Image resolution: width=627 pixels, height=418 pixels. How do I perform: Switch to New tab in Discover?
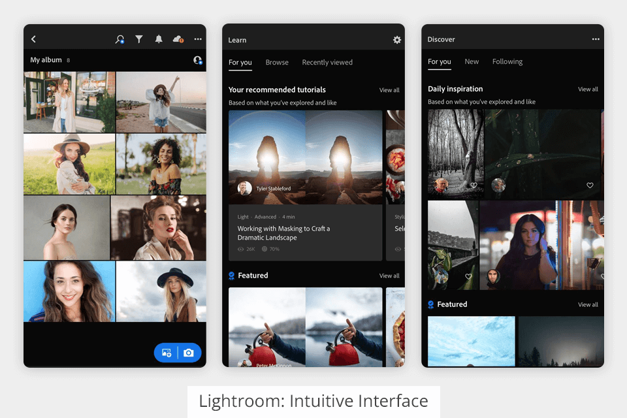coord(472,61)
